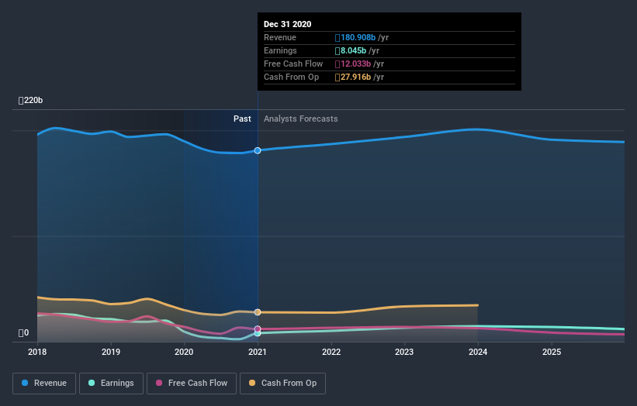Toggle the Earnings series legend button
The image size is (637, 406).
111,384
